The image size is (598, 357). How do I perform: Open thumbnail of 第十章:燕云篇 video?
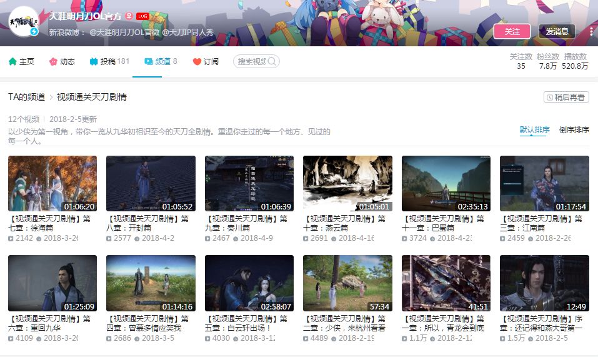347,183
